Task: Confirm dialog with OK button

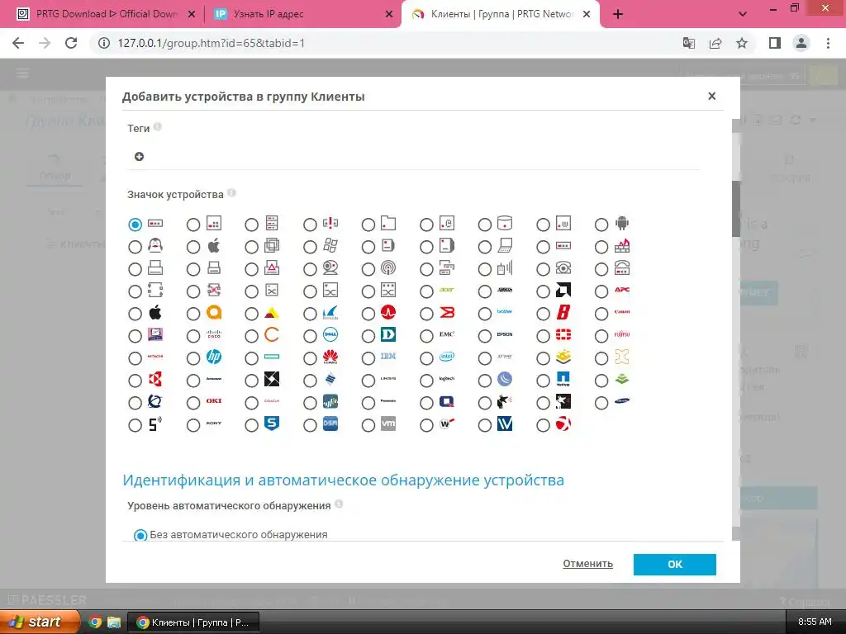Action: tap(674, 564)
